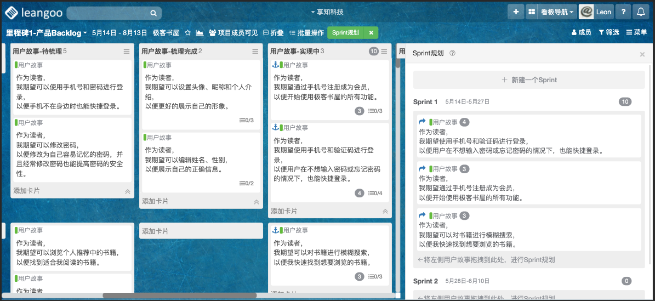The width and height of the screenshot is (655, 301).
Task: Toggle 批量操作 batch mode
Action: (x=306, y=33)
